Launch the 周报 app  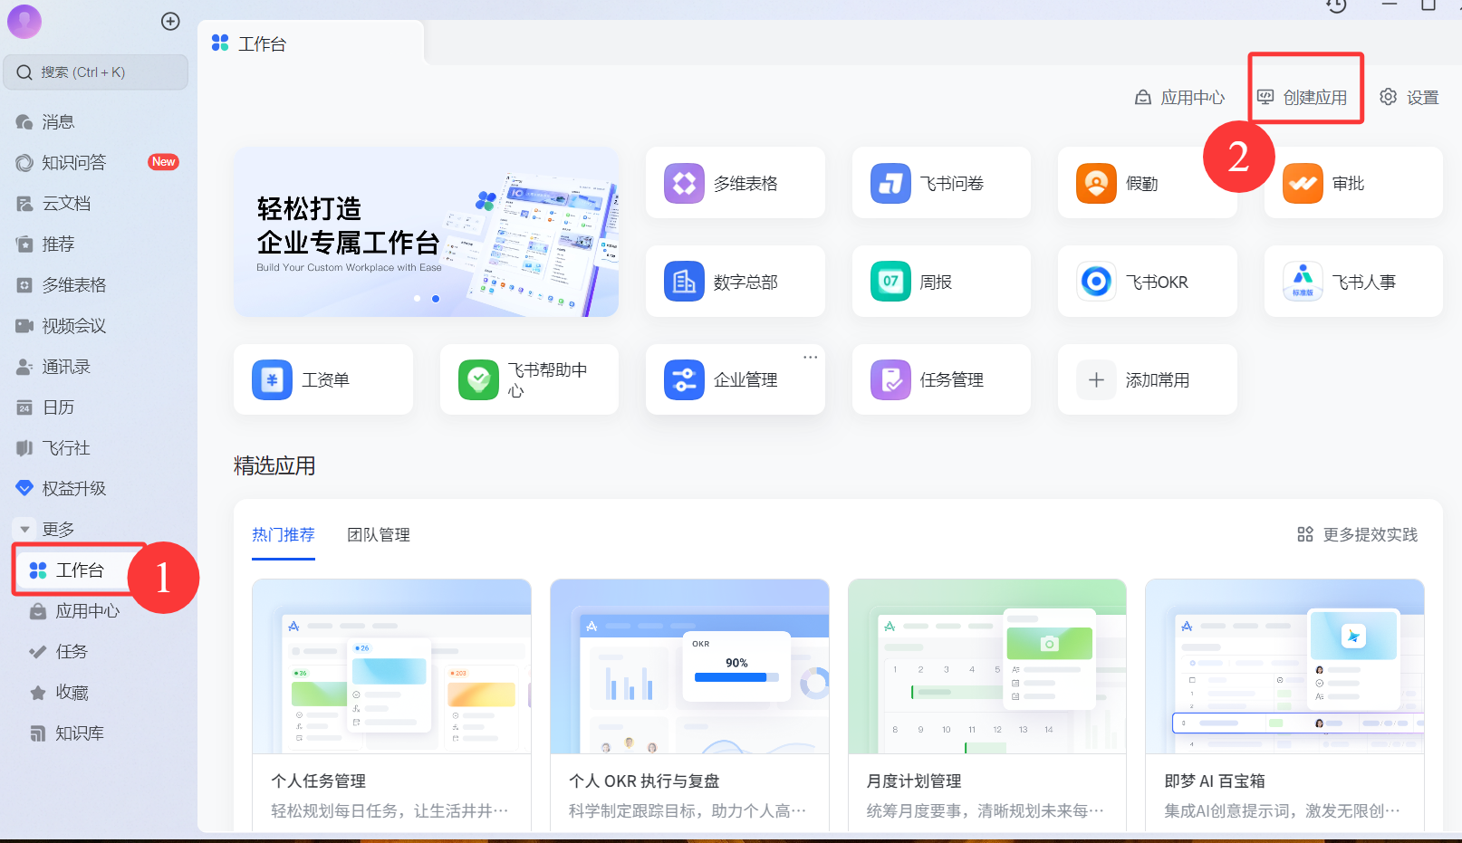click(941, 282)
